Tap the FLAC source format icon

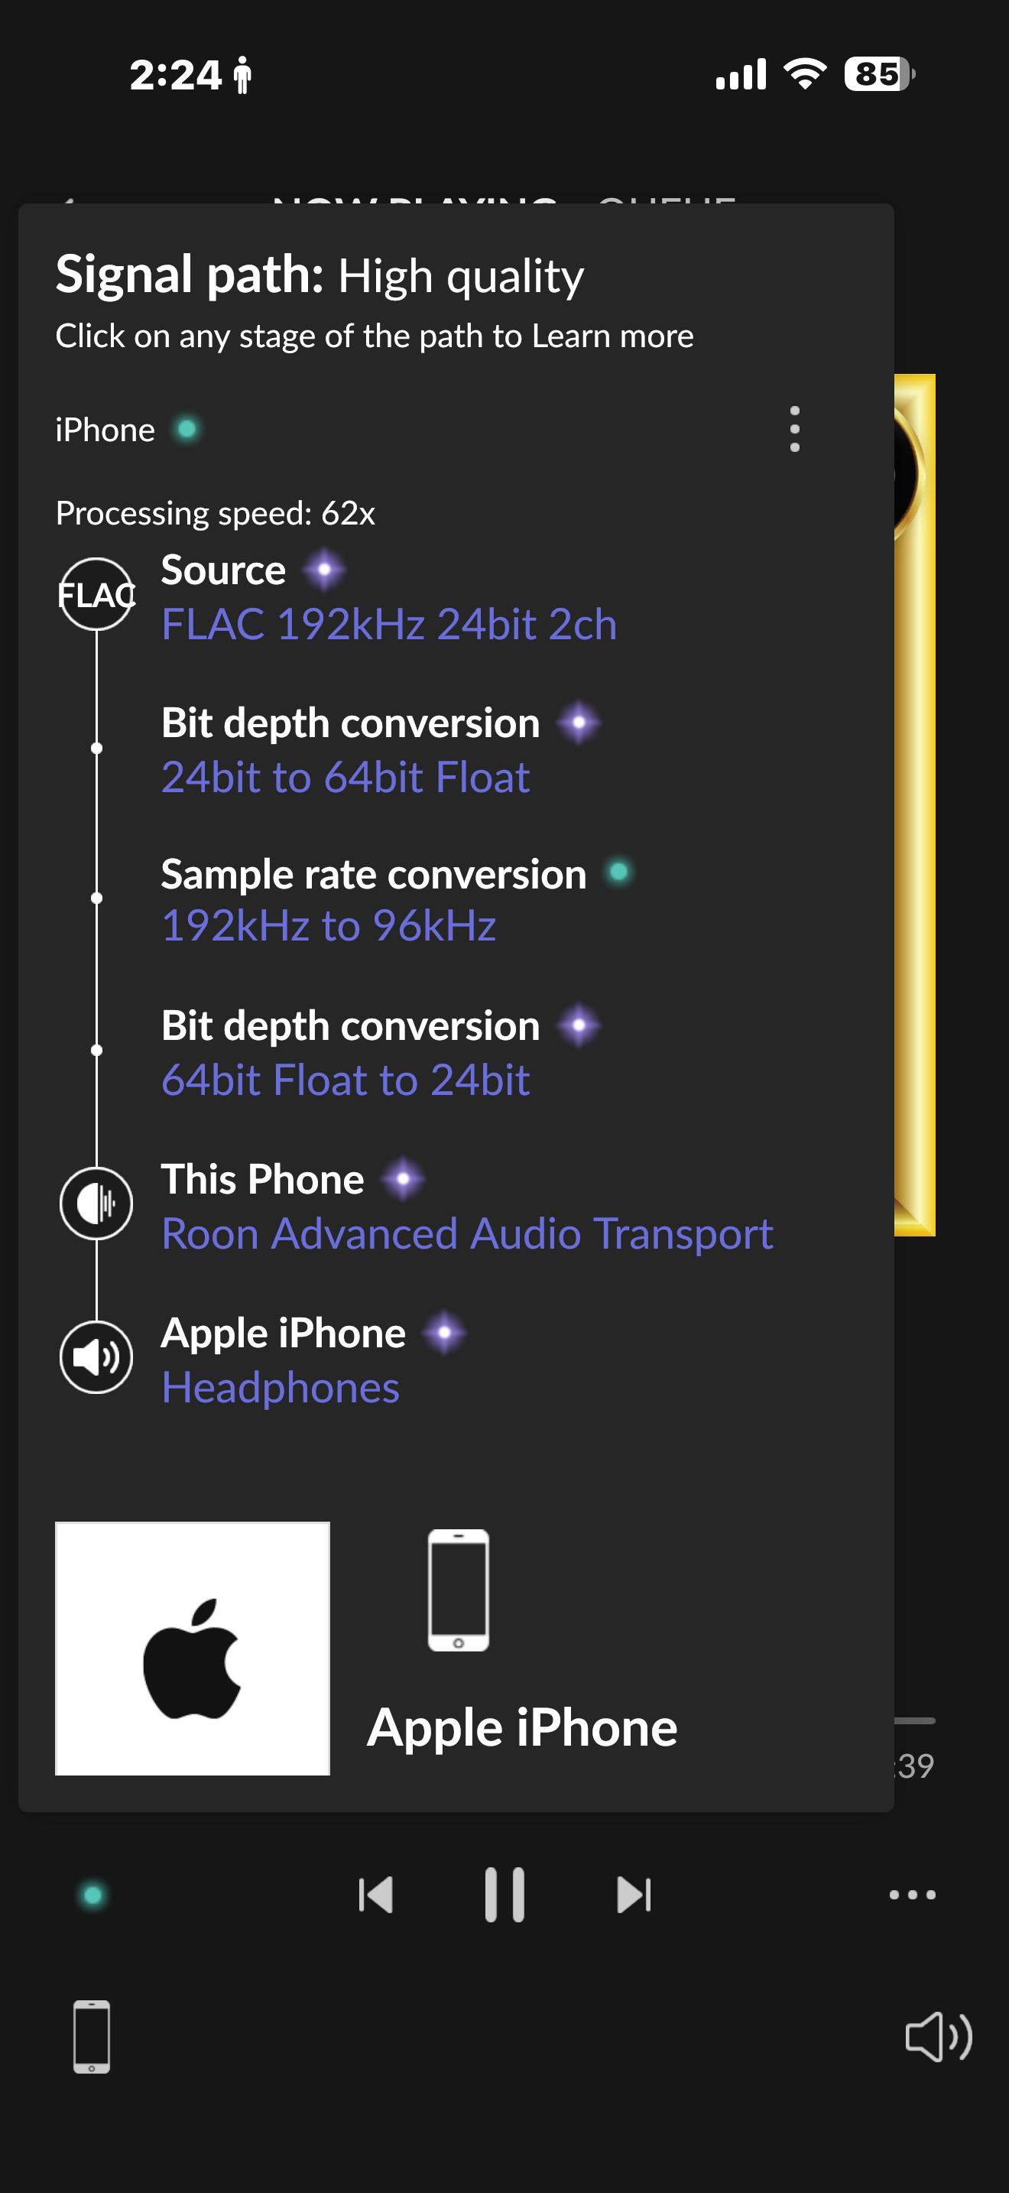click(x=96, y=594)
